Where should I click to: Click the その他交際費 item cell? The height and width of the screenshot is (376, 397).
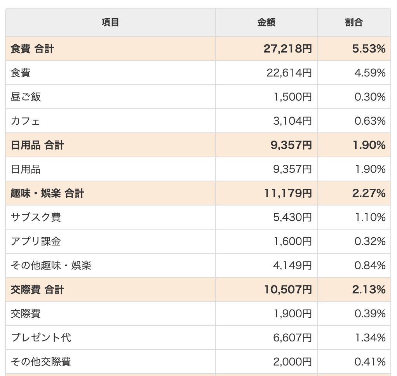tap(41, 362)
